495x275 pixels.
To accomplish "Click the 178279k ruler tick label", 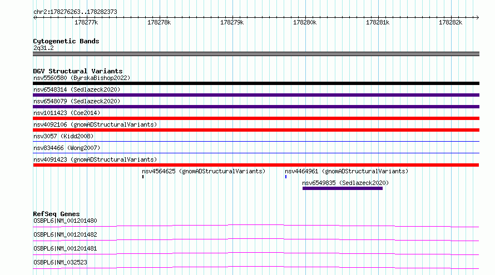I will point(232,22).
